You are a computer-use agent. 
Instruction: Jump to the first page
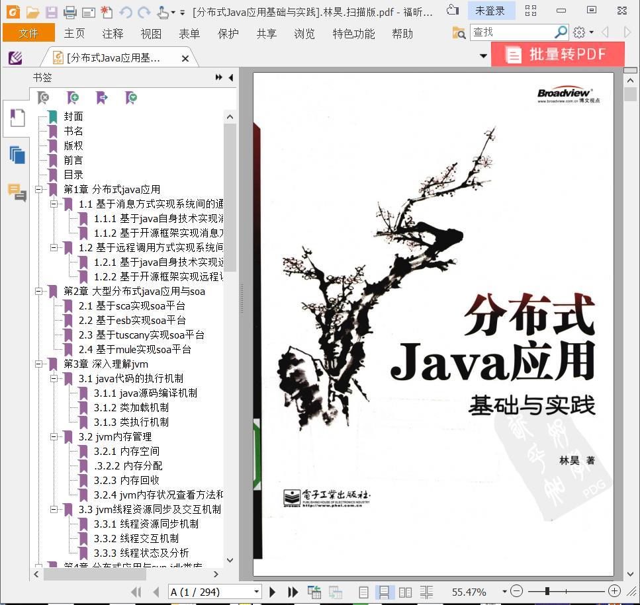pyautogui.click(x=136, y=592)
